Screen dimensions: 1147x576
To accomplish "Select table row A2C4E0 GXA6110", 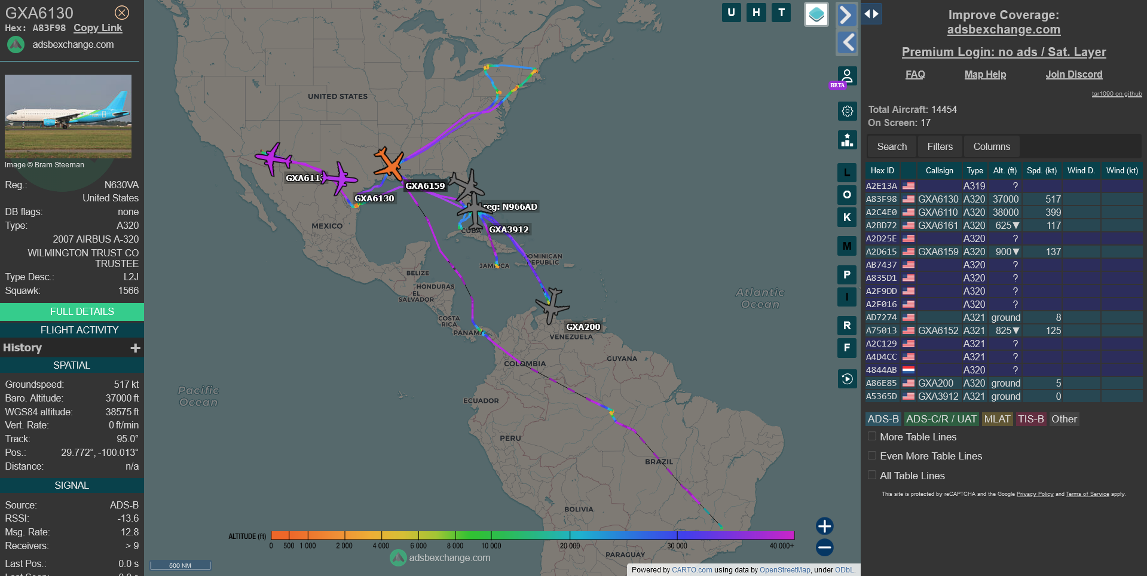I will (1004, 212).
